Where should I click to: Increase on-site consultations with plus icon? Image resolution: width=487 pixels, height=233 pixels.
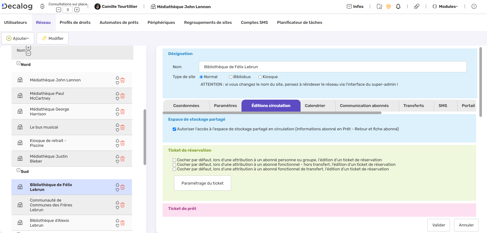click(x=77, y=10)
